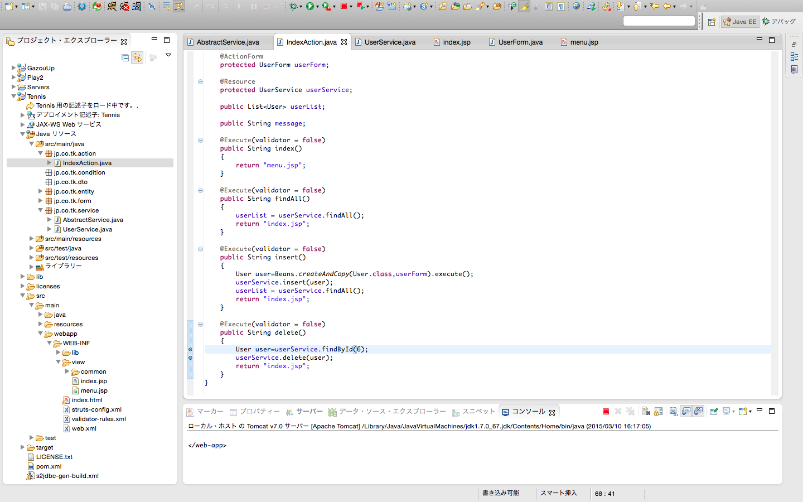This screenshot has width=803, height=502.
Task: Pin the console using the pin icon
Action: 714,411
